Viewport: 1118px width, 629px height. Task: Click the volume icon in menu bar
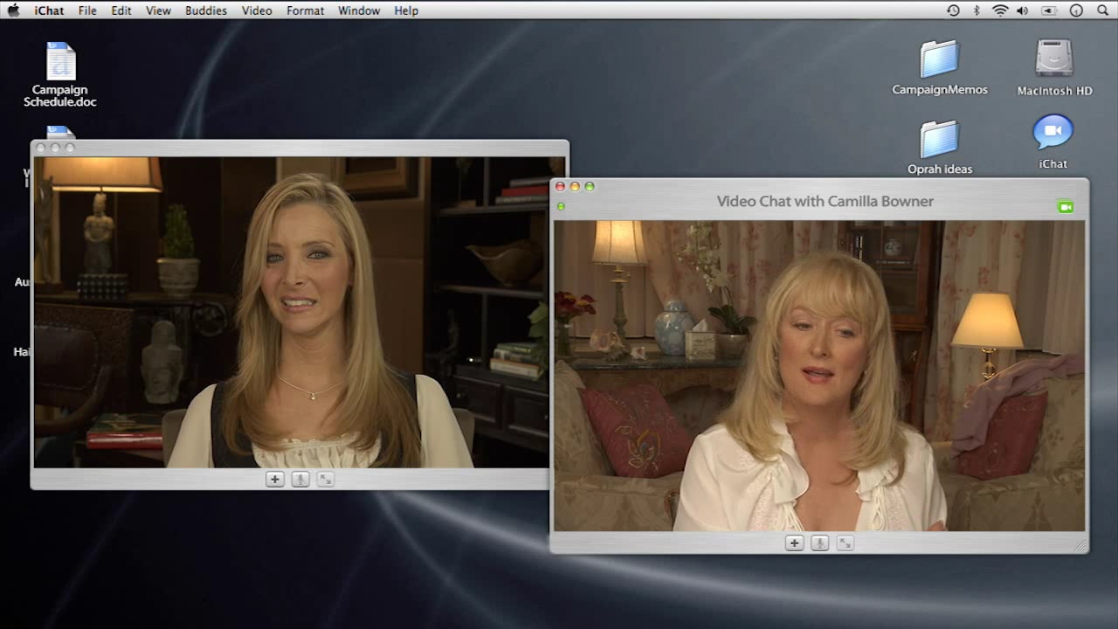coord(1023,10)
